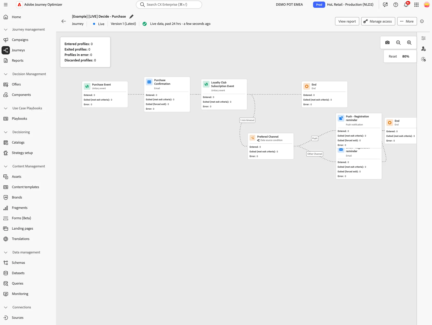The height and width of the screenshot is (325, 432).
Task: Select the Purchase Event node icon
Action: tap(87, 86)
